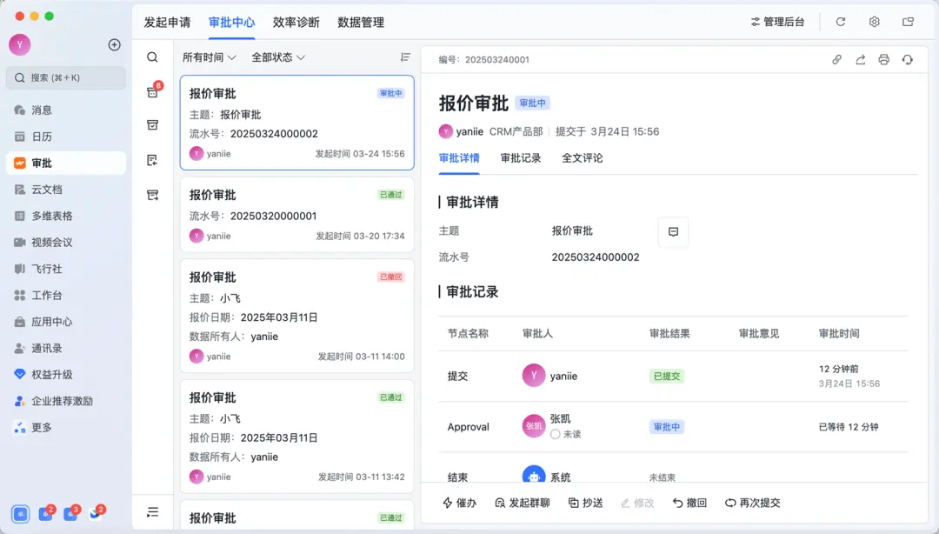
Task: Open 消息 in the sidebar
Action: (66, 110)
